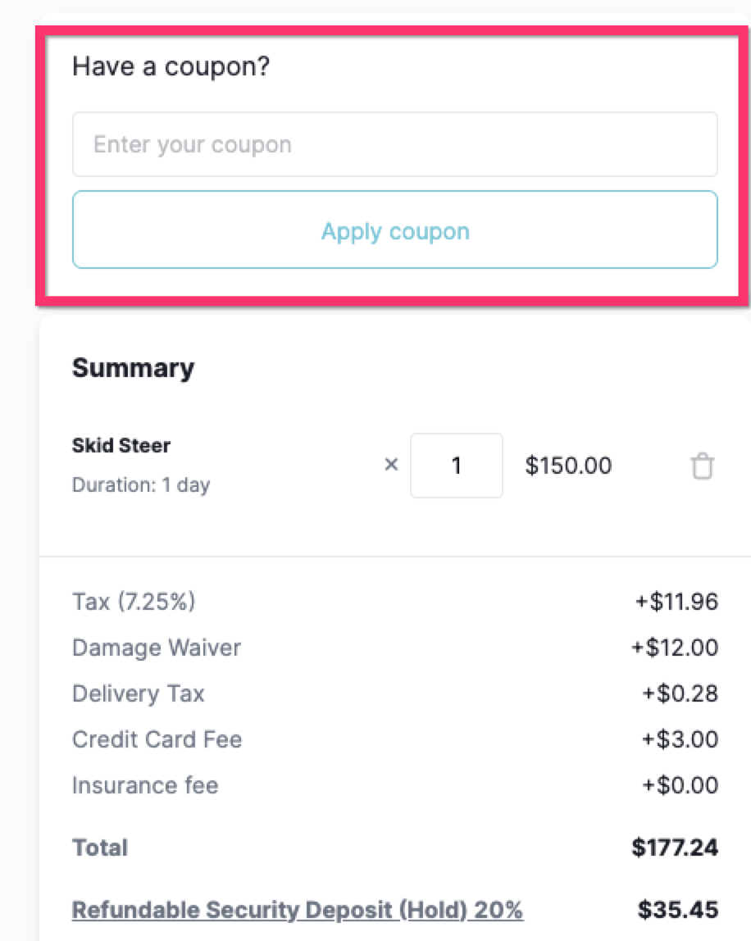Image resolution: width=751 pixels, height=941 pixels.
Task: Click the Credit Card Fee entry
Action: click(x=157, y=739)
